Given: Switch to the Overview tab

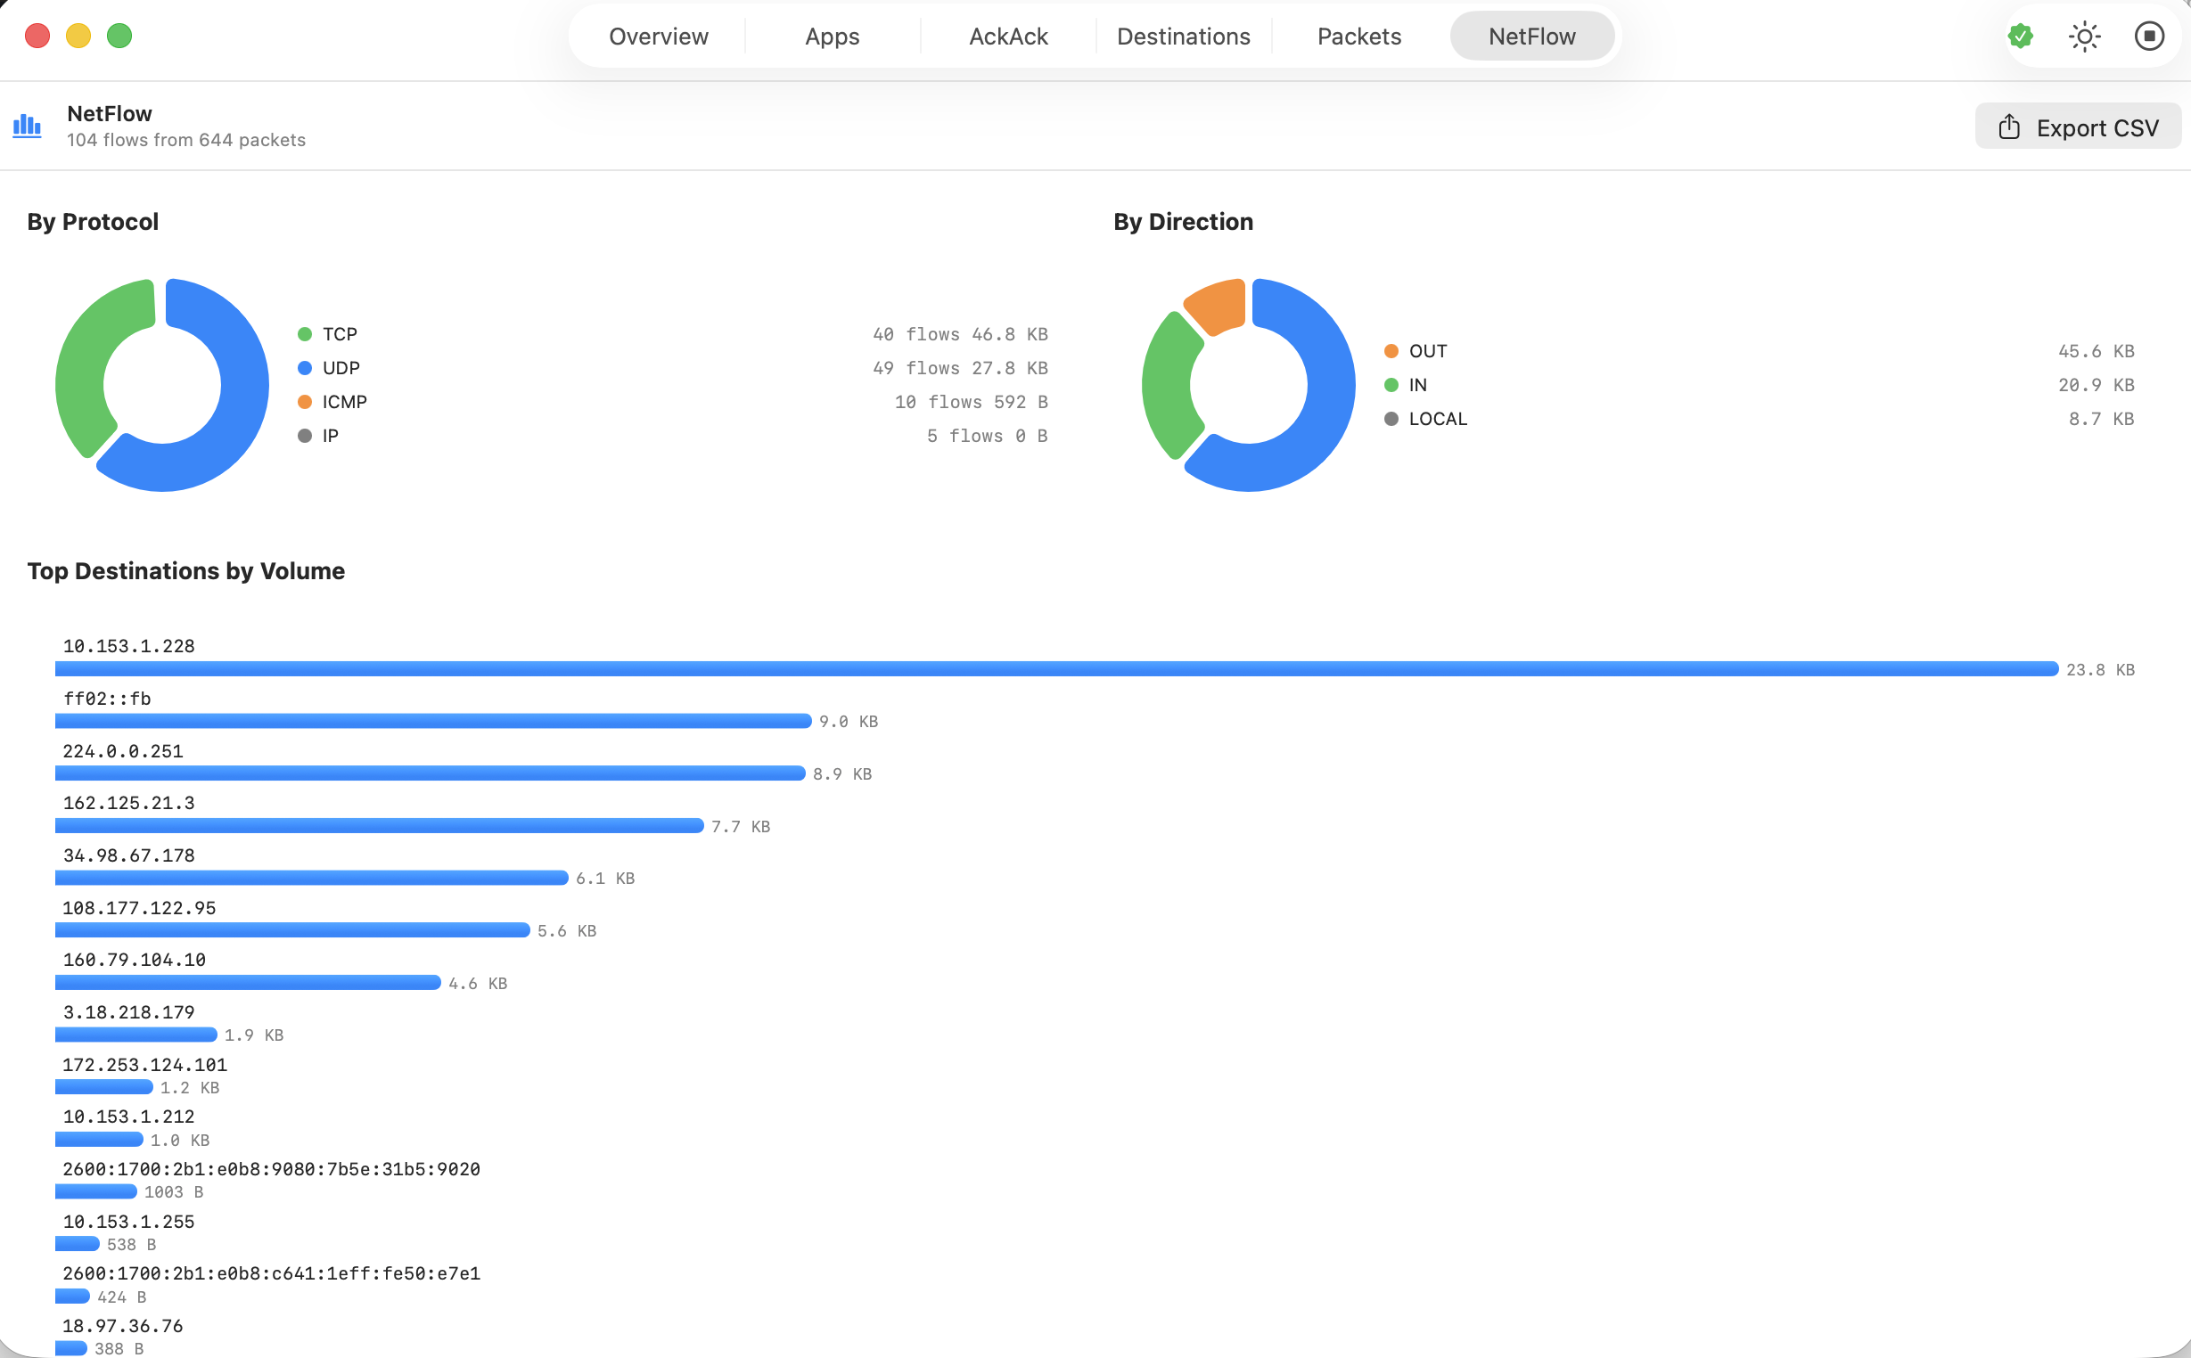Looking at the screenshot, I should click(x=659, y=36).
